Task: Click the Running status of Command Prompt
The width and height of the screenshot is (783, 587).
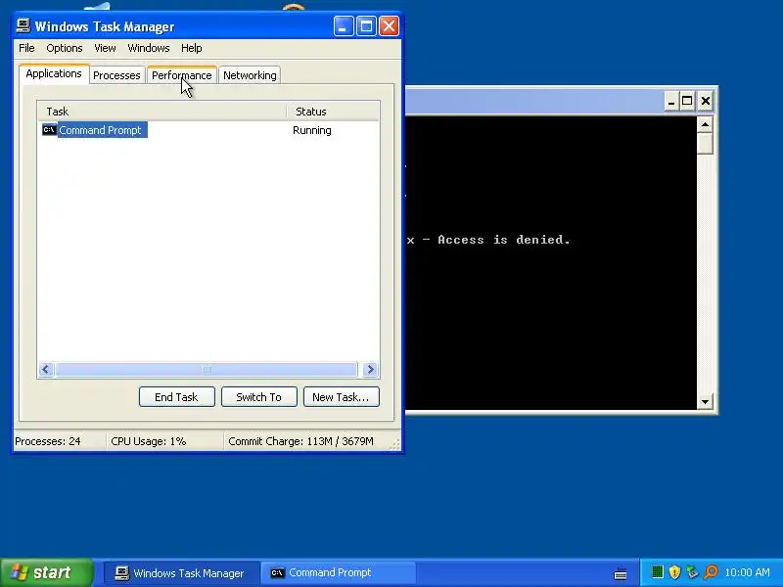Action: (311, 130)
